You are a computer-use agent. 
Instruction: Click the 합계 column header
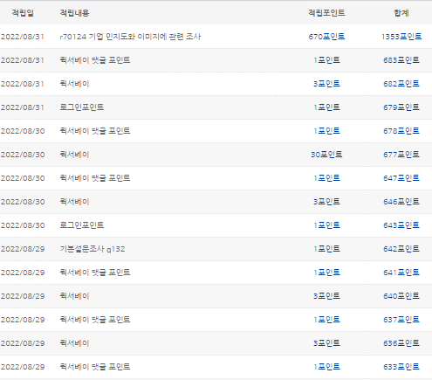[401, 13]
